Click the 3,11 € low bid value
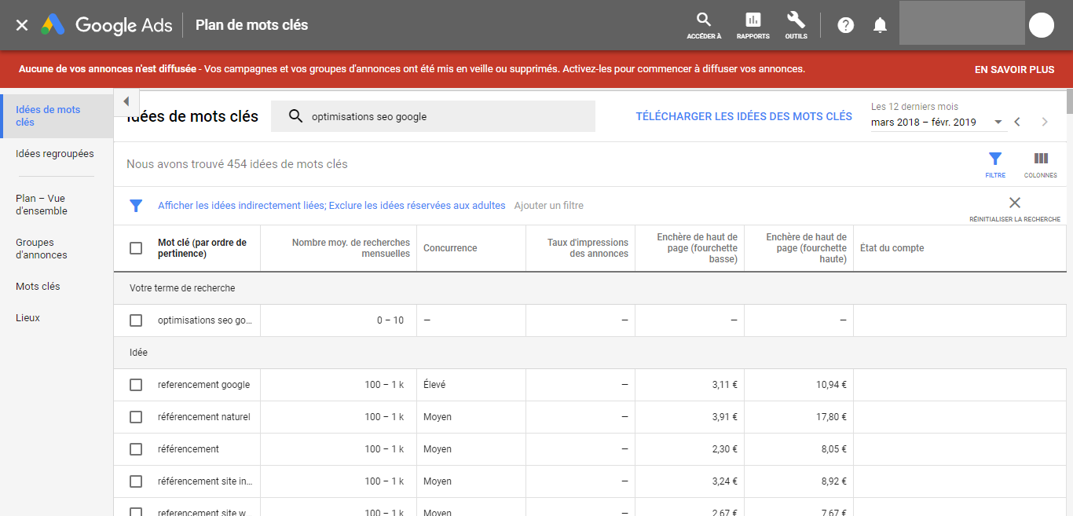The width and height of the screenshot is (1073, 516). coord(724,385)
